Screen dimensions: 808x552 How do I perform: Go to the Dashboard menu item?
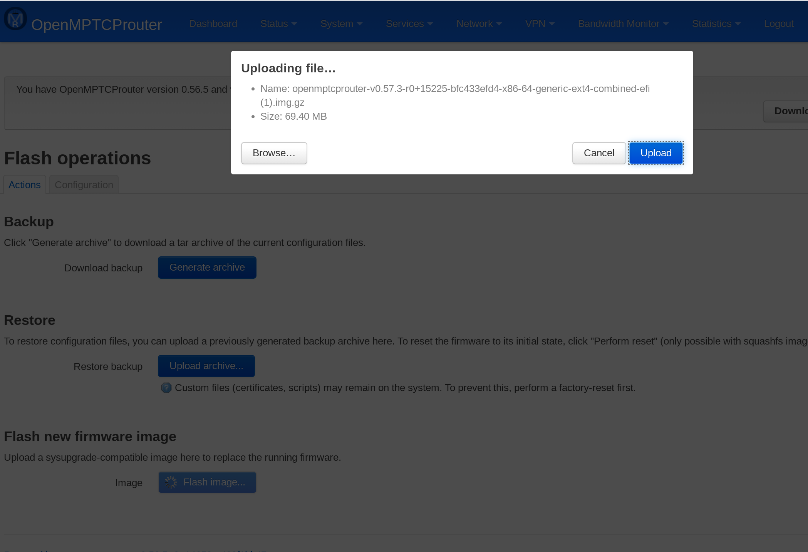tap(213, 23)
